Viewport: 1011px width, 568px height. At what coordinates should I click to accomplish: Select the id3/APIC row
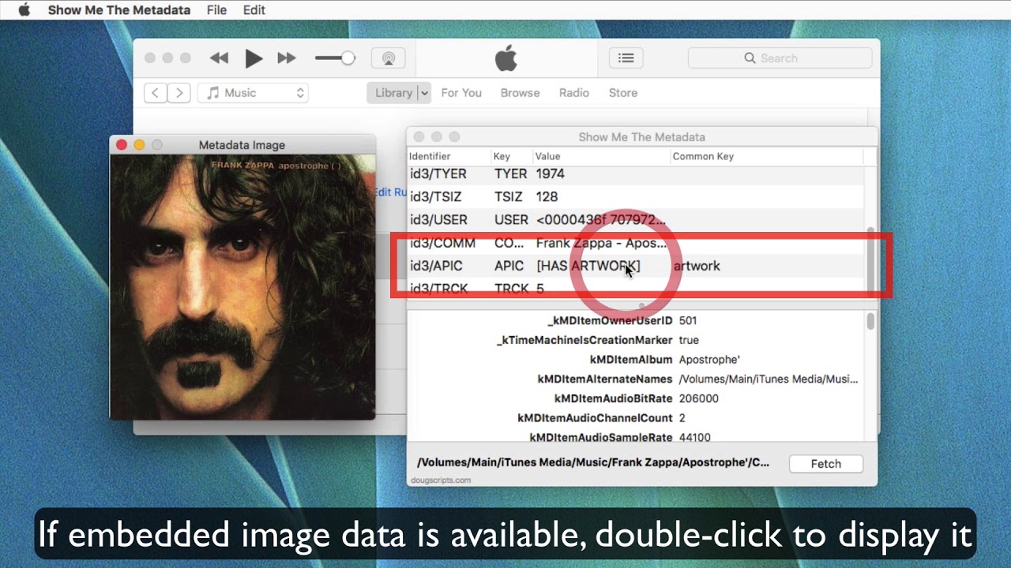tap(636, 266)
